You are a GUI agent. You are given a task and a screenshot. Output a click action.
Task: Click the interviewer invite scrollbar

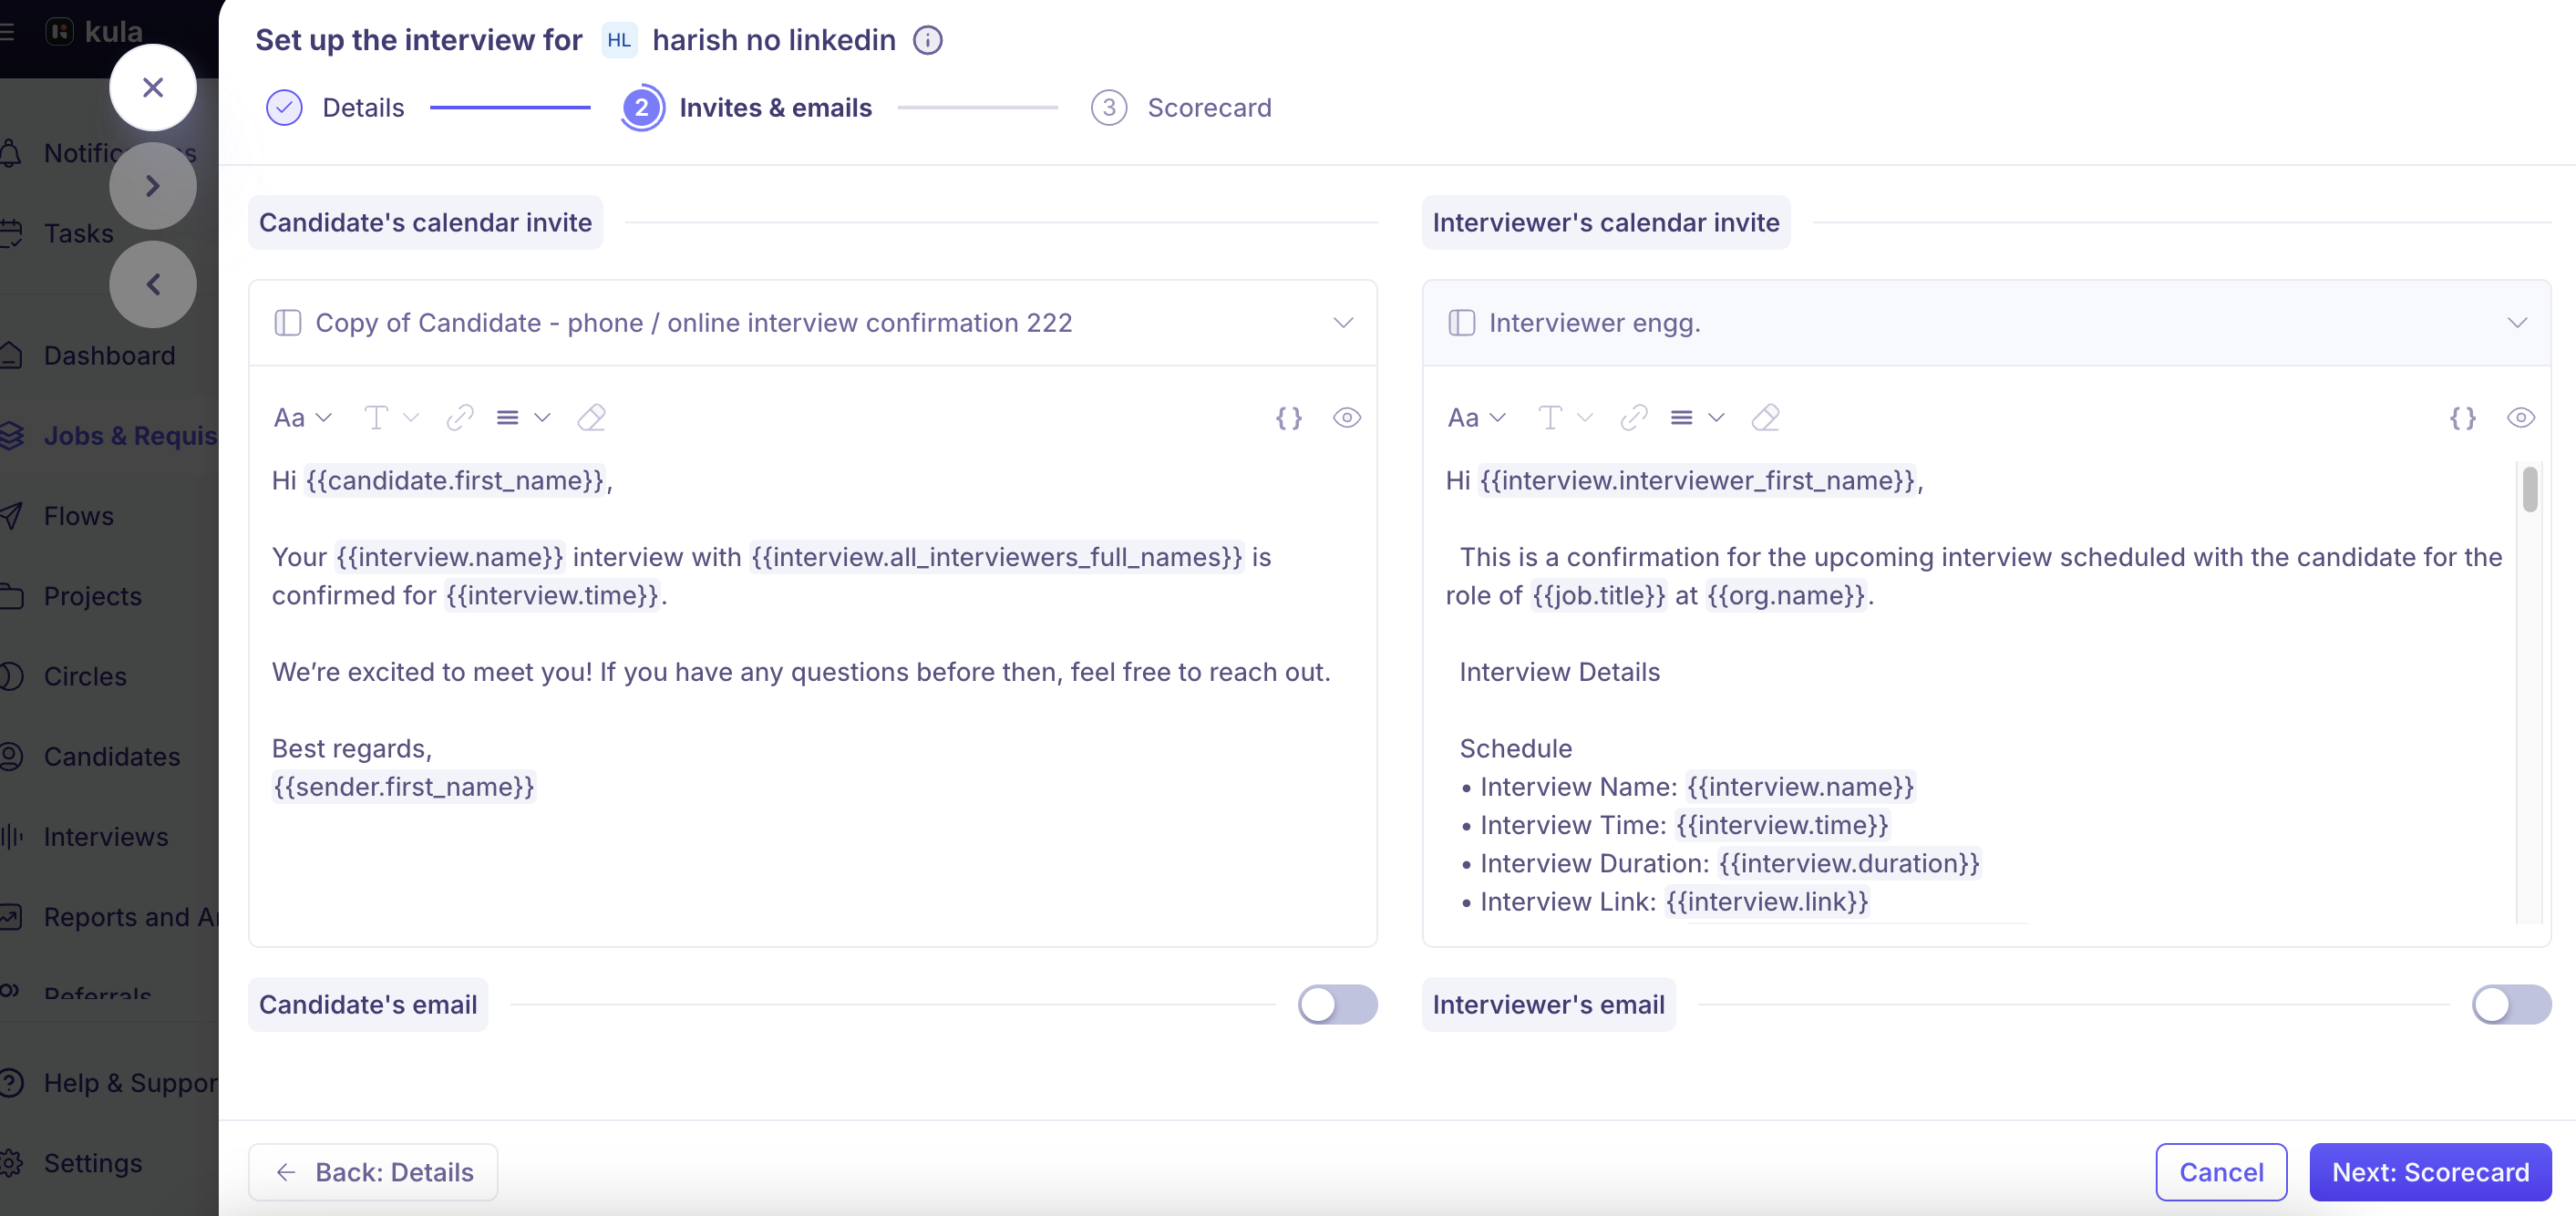point(2530,490)
